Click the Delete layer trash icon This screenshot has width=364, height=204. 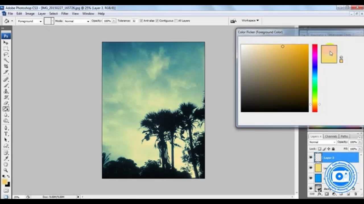(x=355, y=194)
